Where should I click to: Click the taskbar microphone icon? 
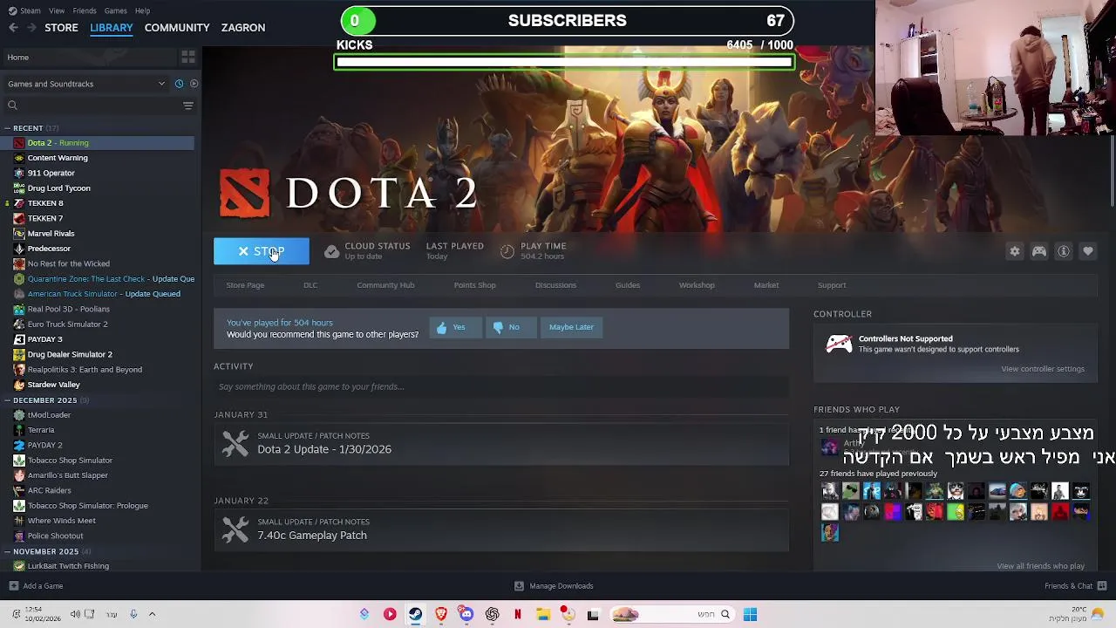(x=133, y=614)
